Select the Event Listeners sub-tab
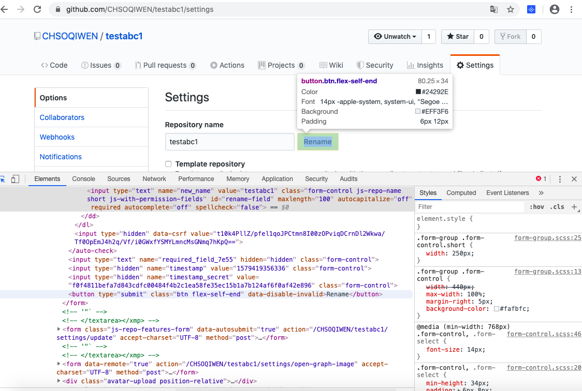Screen dimensions: 582x391 [x=507, y=193]
